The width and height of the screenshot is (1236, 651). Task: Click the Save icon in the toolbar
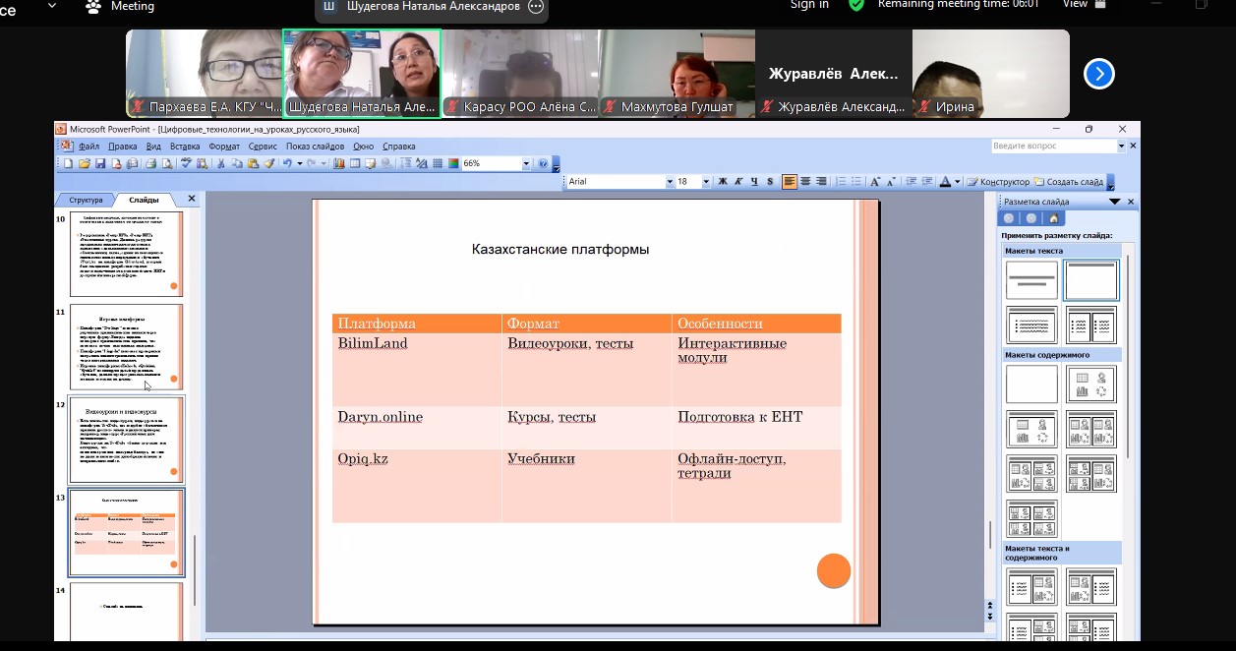[x=99, y=164]
